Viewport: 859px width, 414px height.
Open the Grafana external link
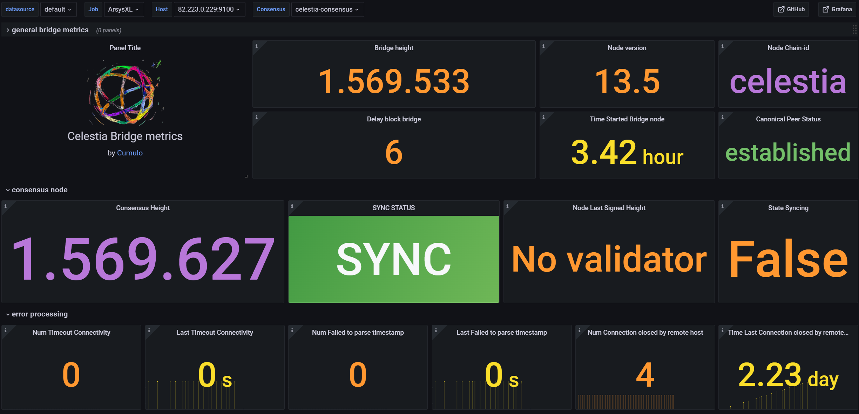coord(837,9)
